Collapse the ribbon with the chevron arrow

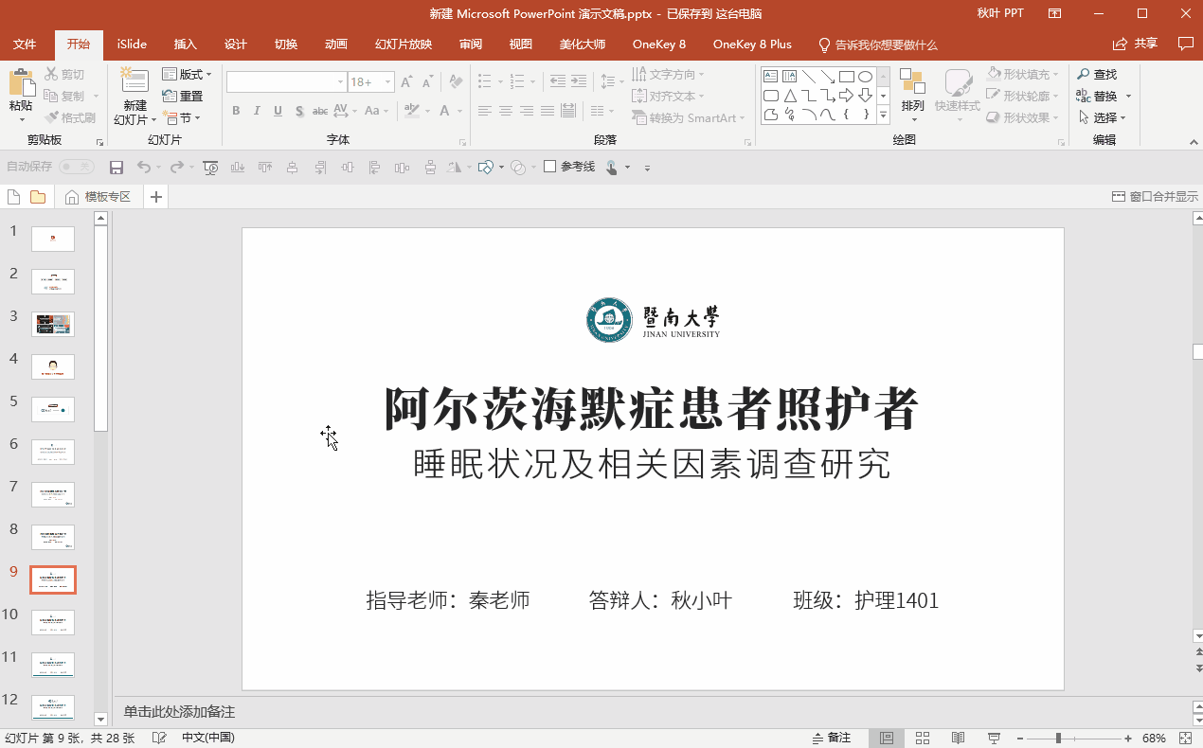pyautogui.click(x=1194, y=140)
